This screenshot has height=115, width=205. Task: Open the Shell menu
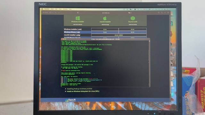[x=52, y=9]
